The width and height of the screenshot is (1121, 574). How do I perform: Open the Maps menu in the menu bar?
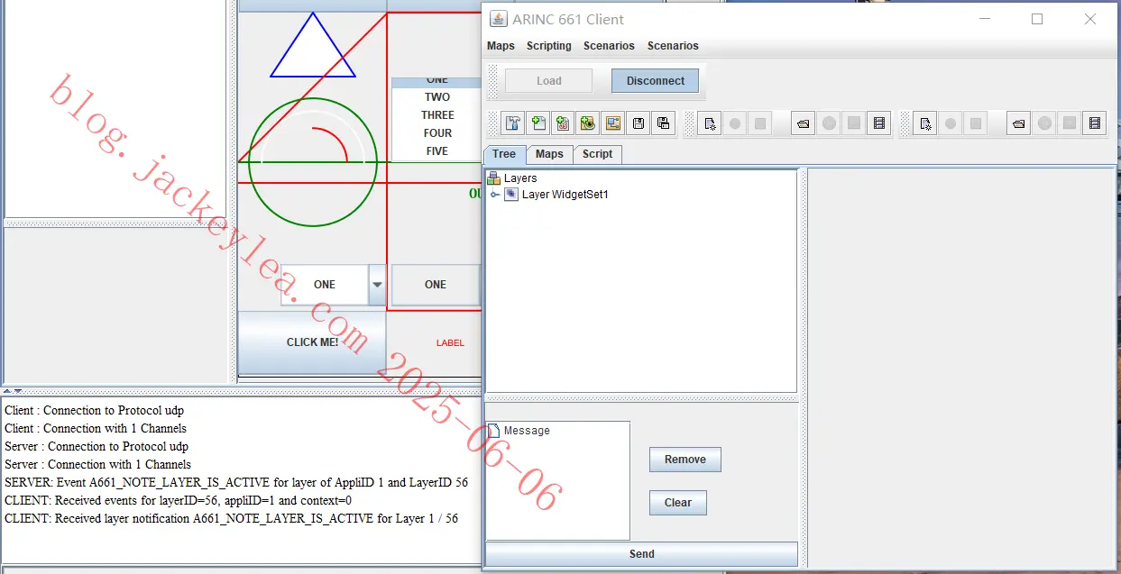click(x=501, y=46)
